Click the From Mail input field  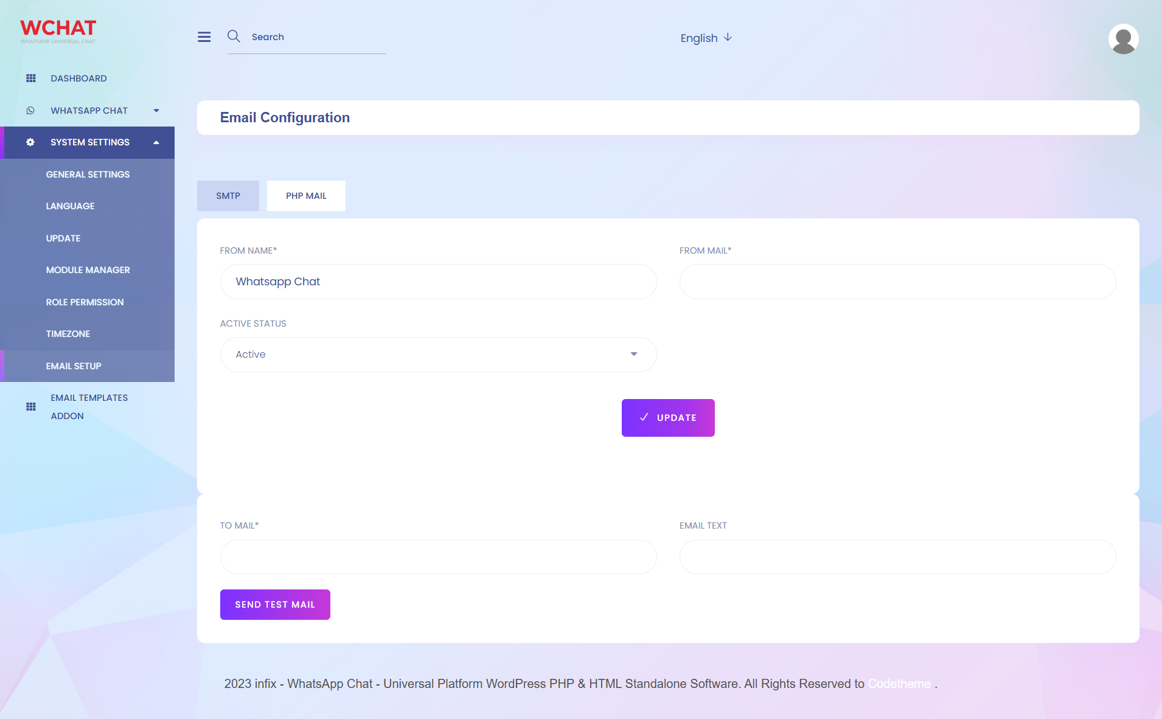pyautogui.click(x=897, y=282)
